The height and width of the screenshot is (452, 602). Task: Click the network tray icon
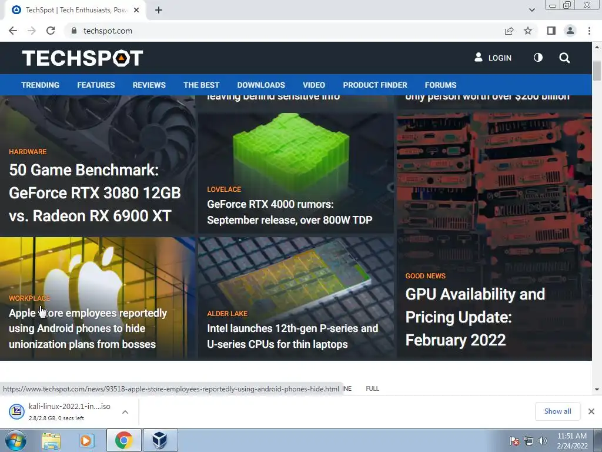pyautogui.click(x=529, y=441)
